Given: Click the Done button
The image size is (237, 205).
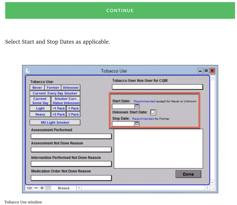Looking at the screenshot, I should (x=188, y=174).
